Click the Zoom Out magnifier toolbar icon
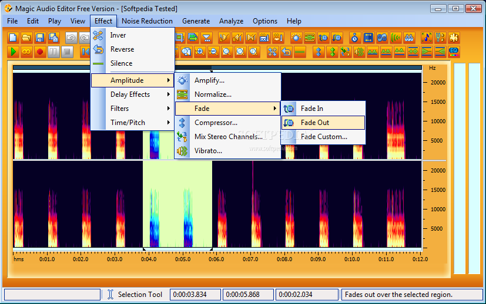 click(x=213, y=52)
